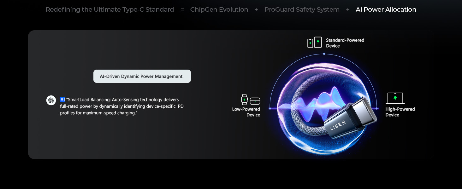Viewport: 462px width, 189px height.
Task: Click the blue highlighted AI badge
Action: pos(62,100)
